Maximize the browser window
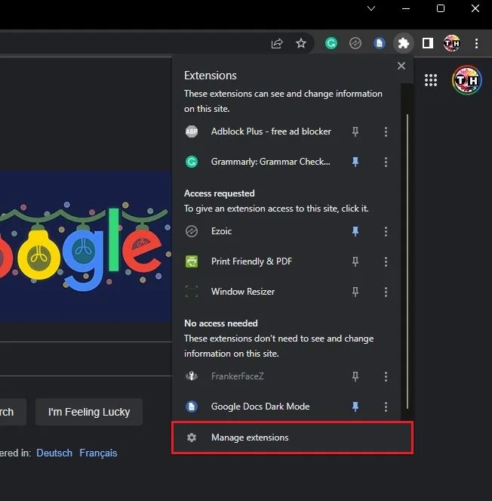Screen dimensions: 492x501 (441, 8)
